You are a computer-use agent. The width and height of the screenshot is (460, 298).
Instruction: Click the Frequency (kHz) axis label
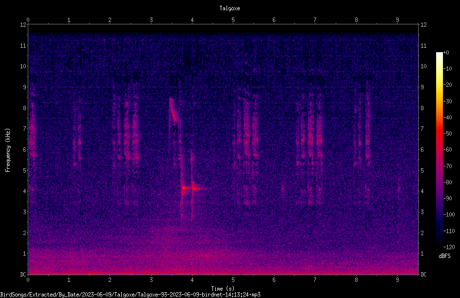pyautogui.click(x=8, y=150)
